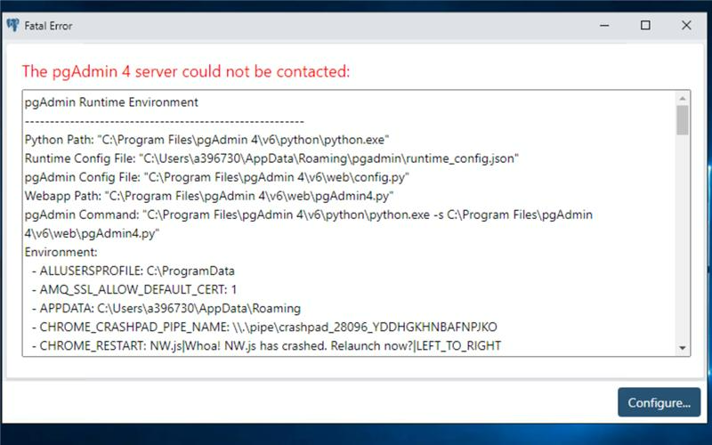Click the AMQ_SSL_ALLOW_DEFAULT_CERT entry
Image resolution: width=712 pixels, height=445 pixels.
pos(138,289)
